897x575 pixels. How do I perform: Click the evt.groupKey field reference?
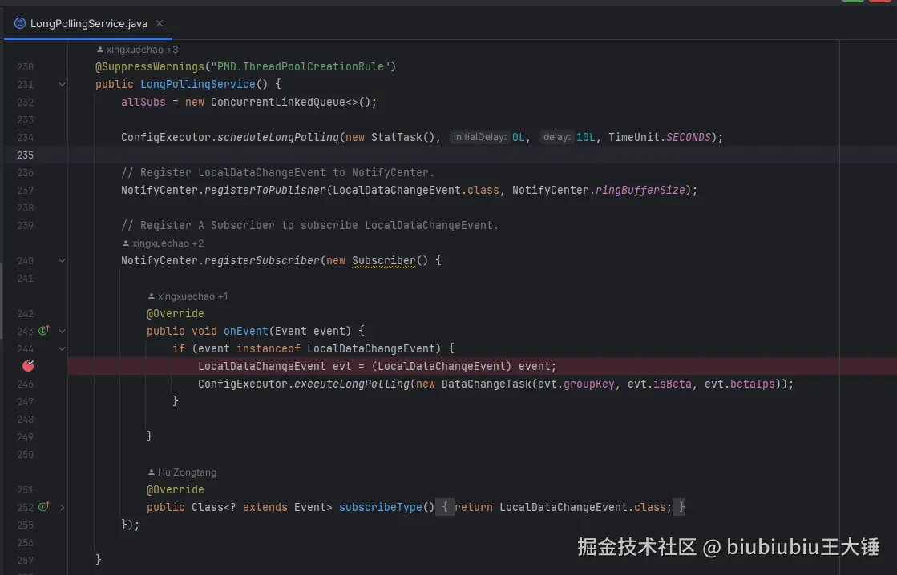coord(576,384)
